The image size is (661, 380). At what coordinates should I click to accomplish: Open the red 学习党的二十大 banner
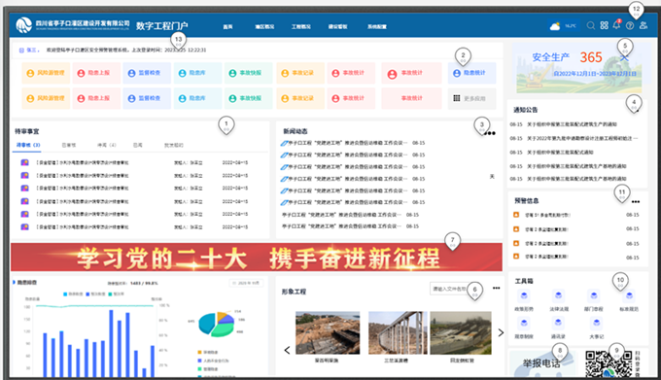257,258
